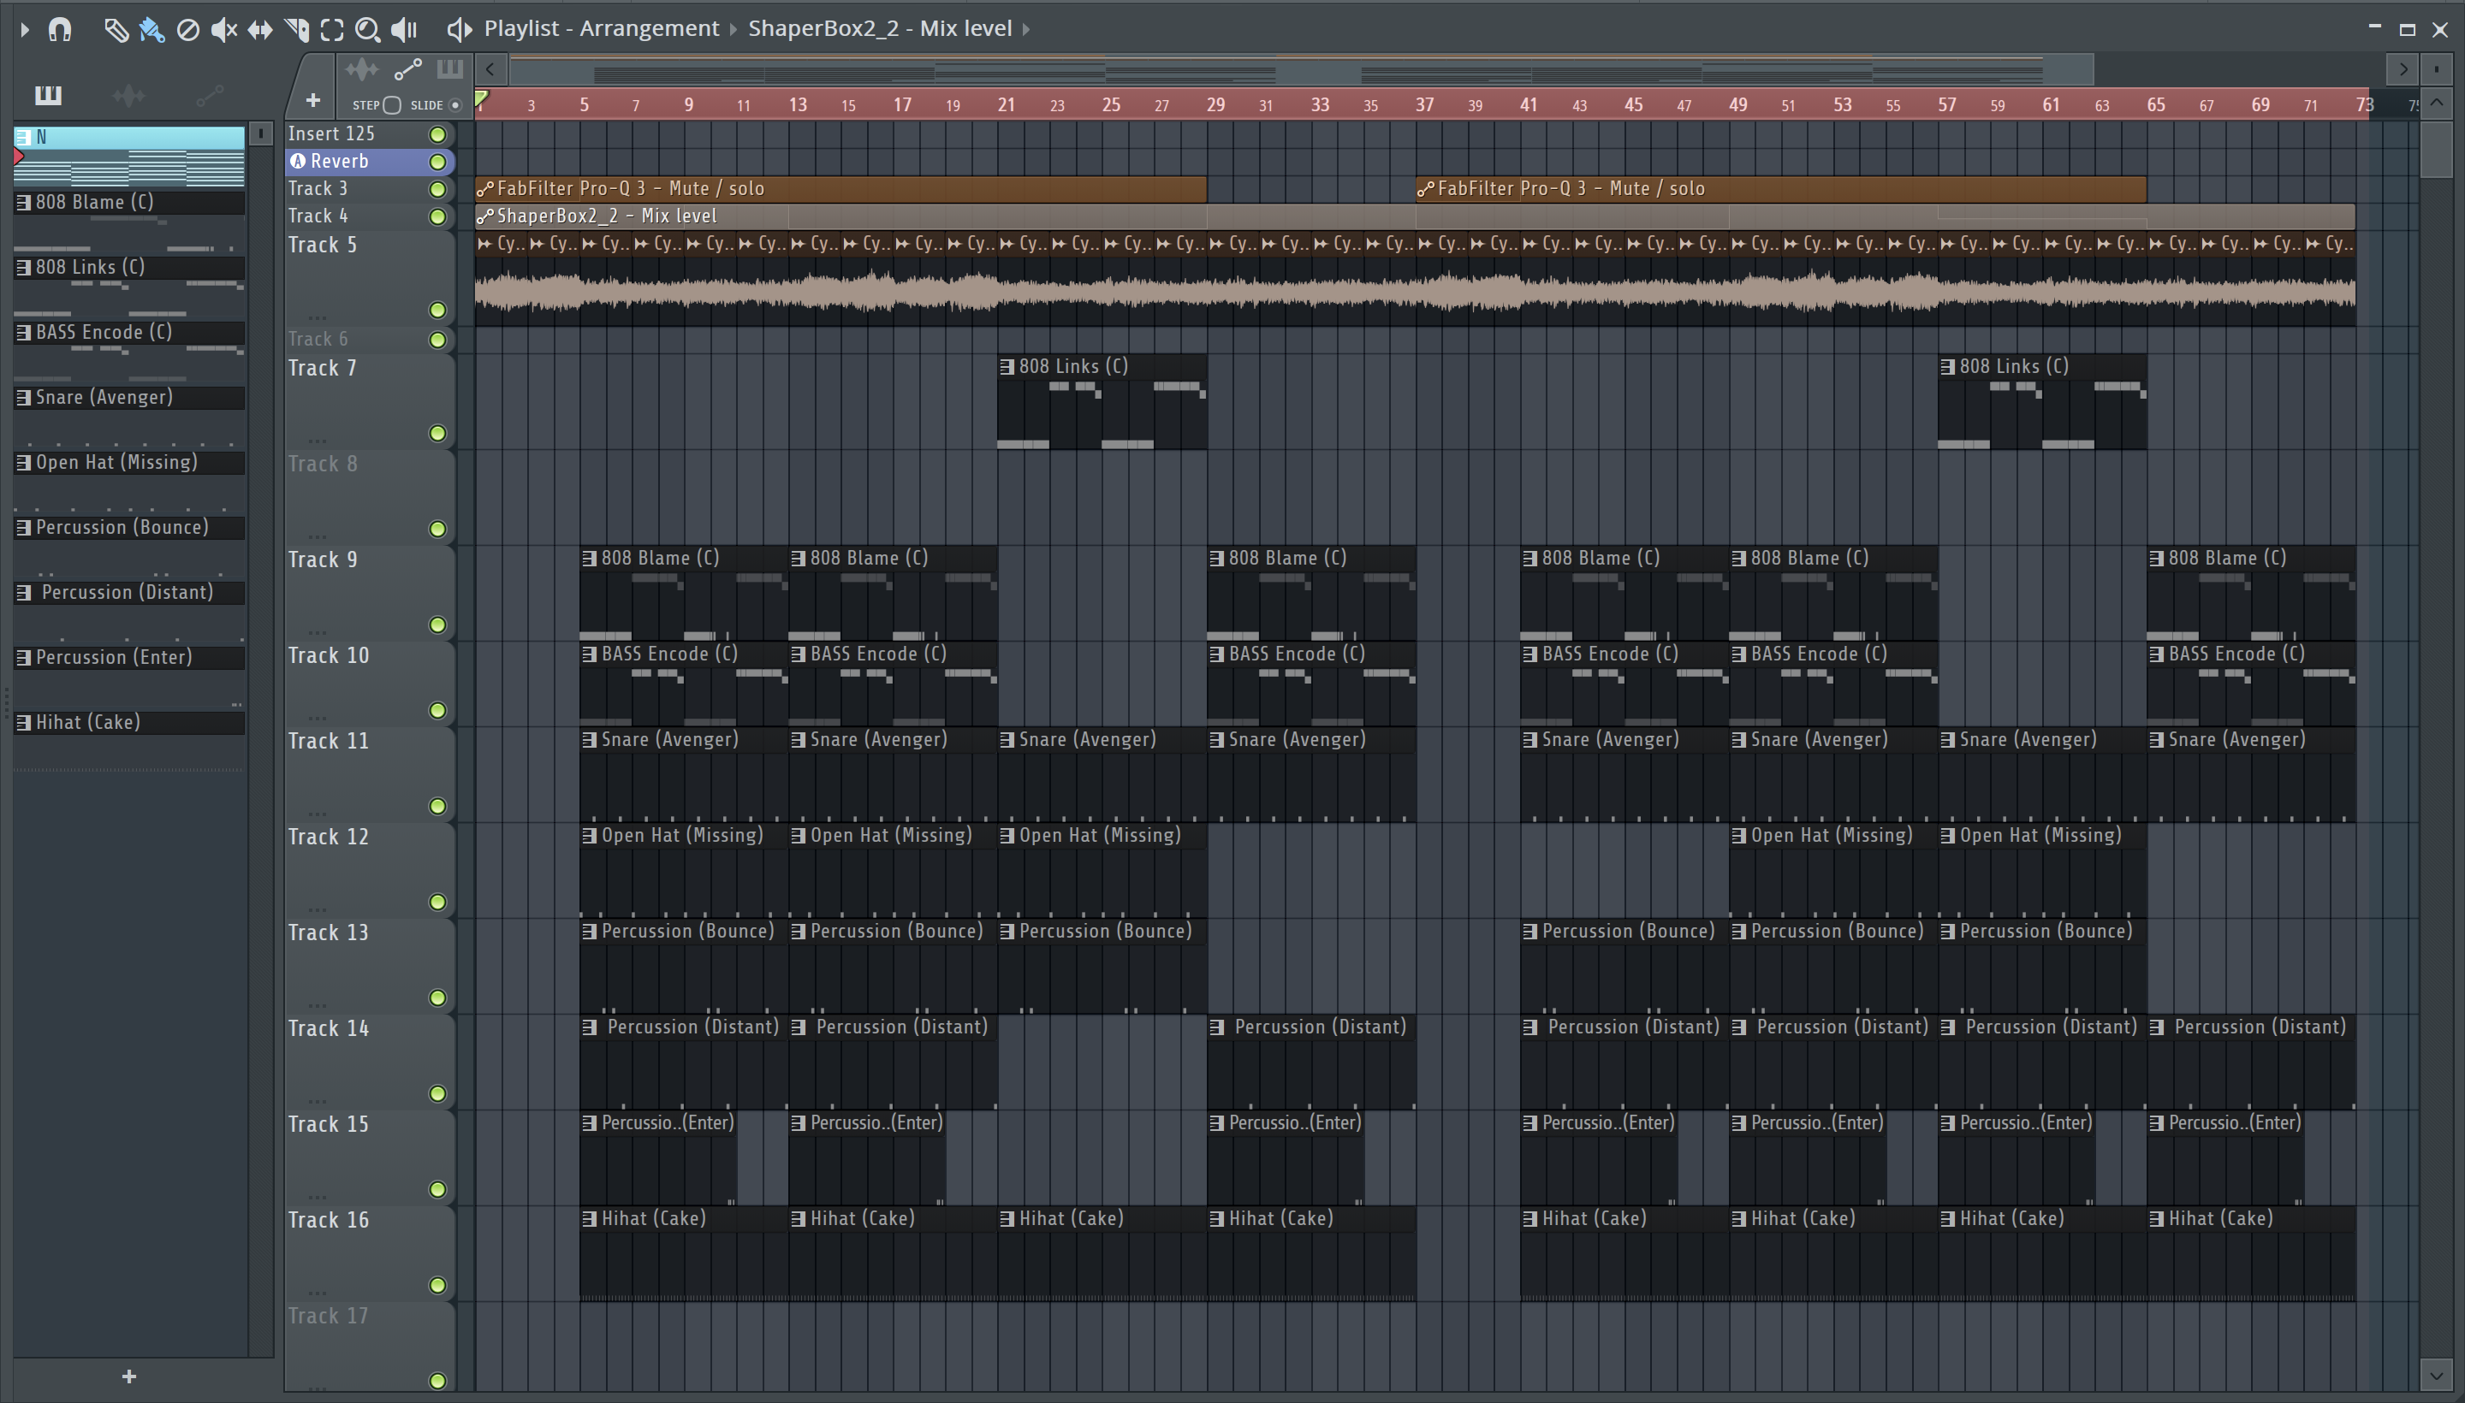Show pattern clips in the picker panel
2465x1403 pixels.
(48, 94)
